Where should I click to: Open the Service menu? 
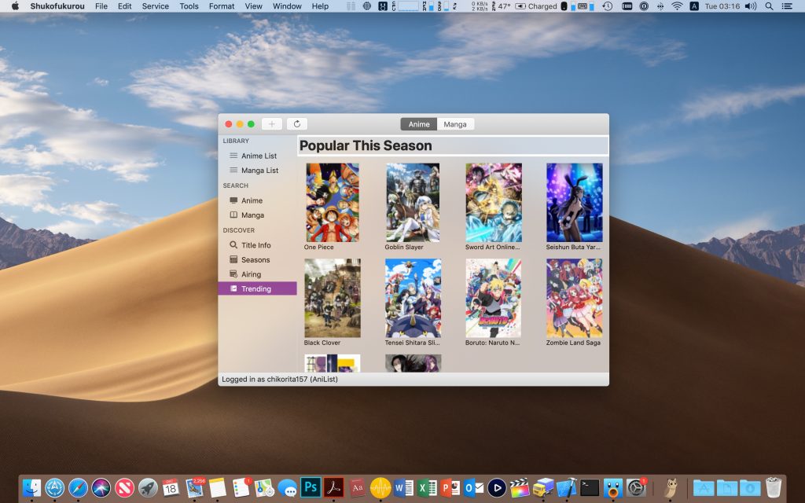(155, 6)
